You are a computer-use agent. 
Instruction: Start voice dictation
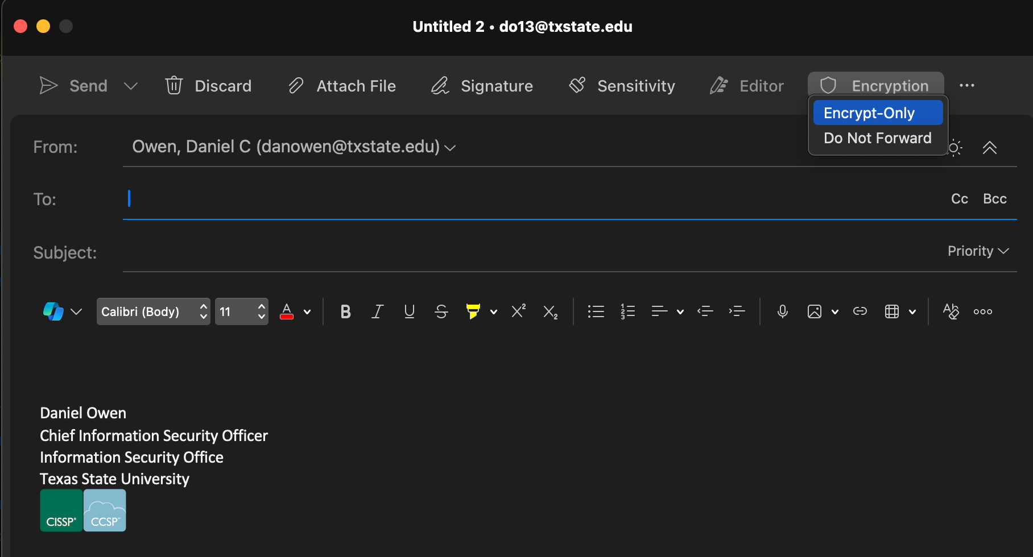[x=782, y=311]
